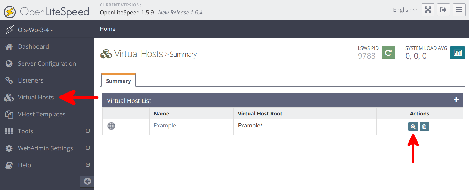This screenshot has height=190, width=469.
Task: Open the English language dropdown
Action: 405,10
